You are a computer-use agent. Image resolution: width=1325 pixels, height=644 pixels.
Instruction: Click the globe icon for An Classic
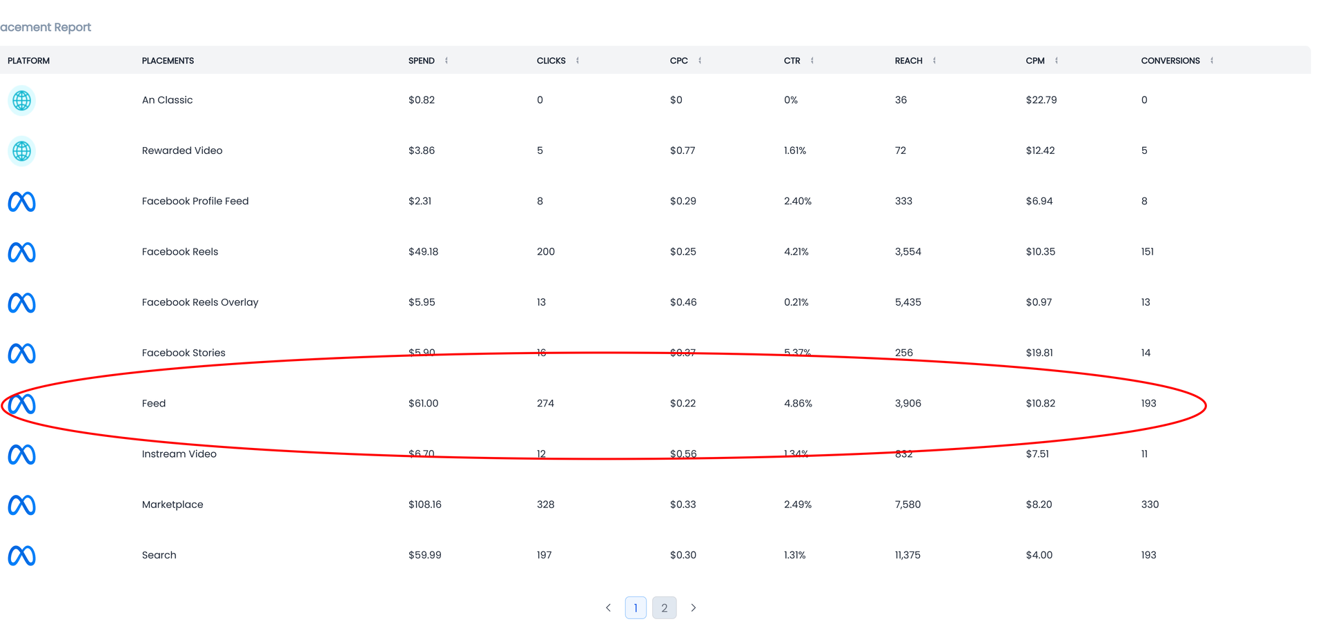[x=21, y=101]
